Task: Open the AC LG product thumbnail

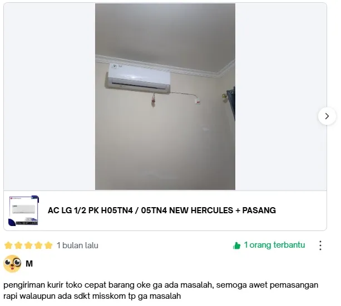Action: pyautogui.click(x=24, y=210)
